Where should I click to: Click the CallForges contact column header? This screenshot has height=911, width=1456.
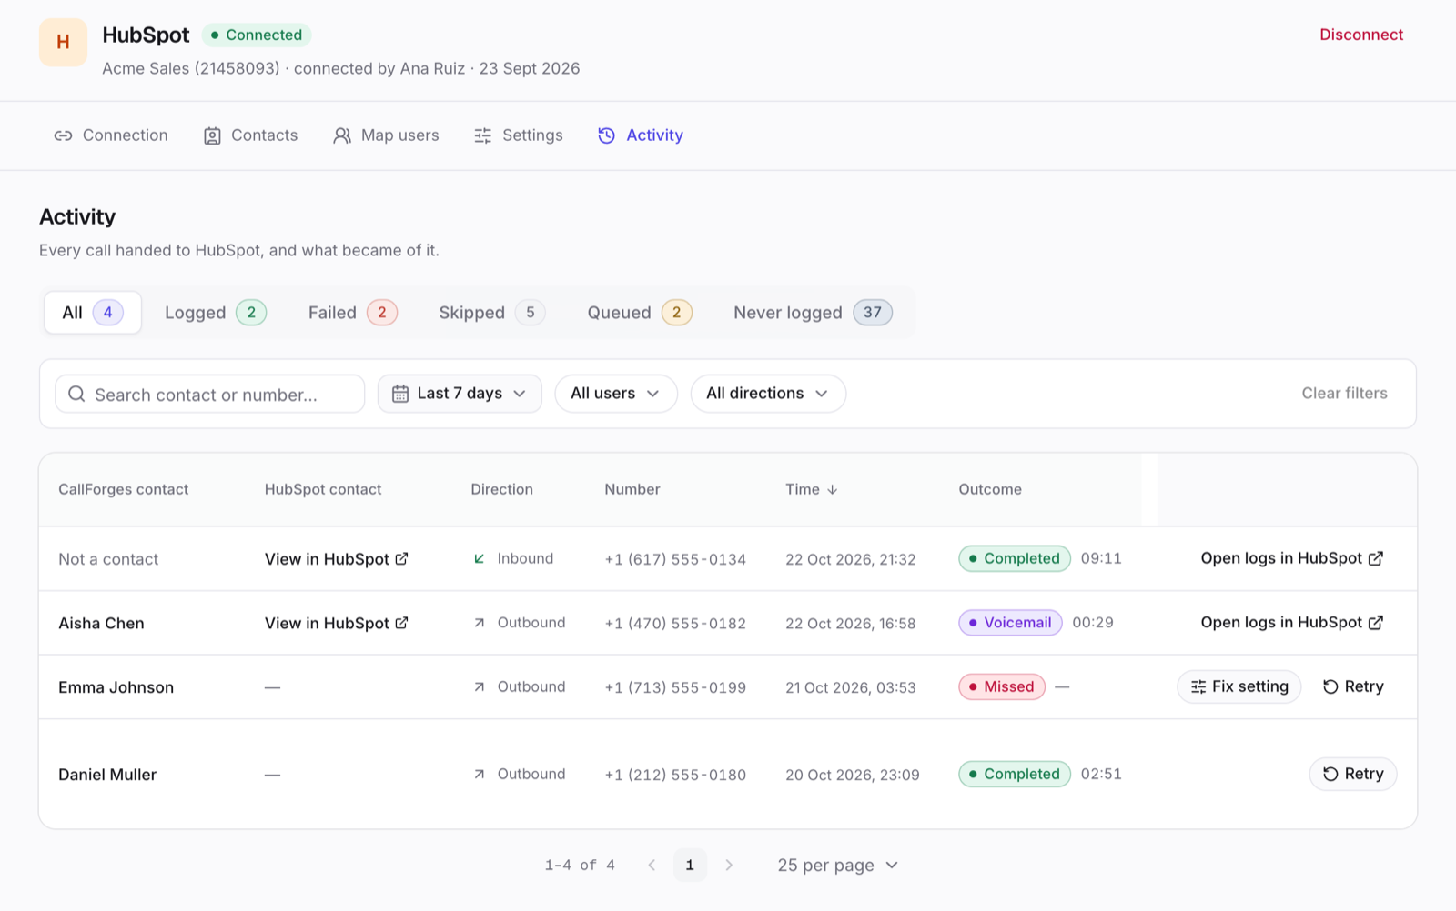pos(123,489)
